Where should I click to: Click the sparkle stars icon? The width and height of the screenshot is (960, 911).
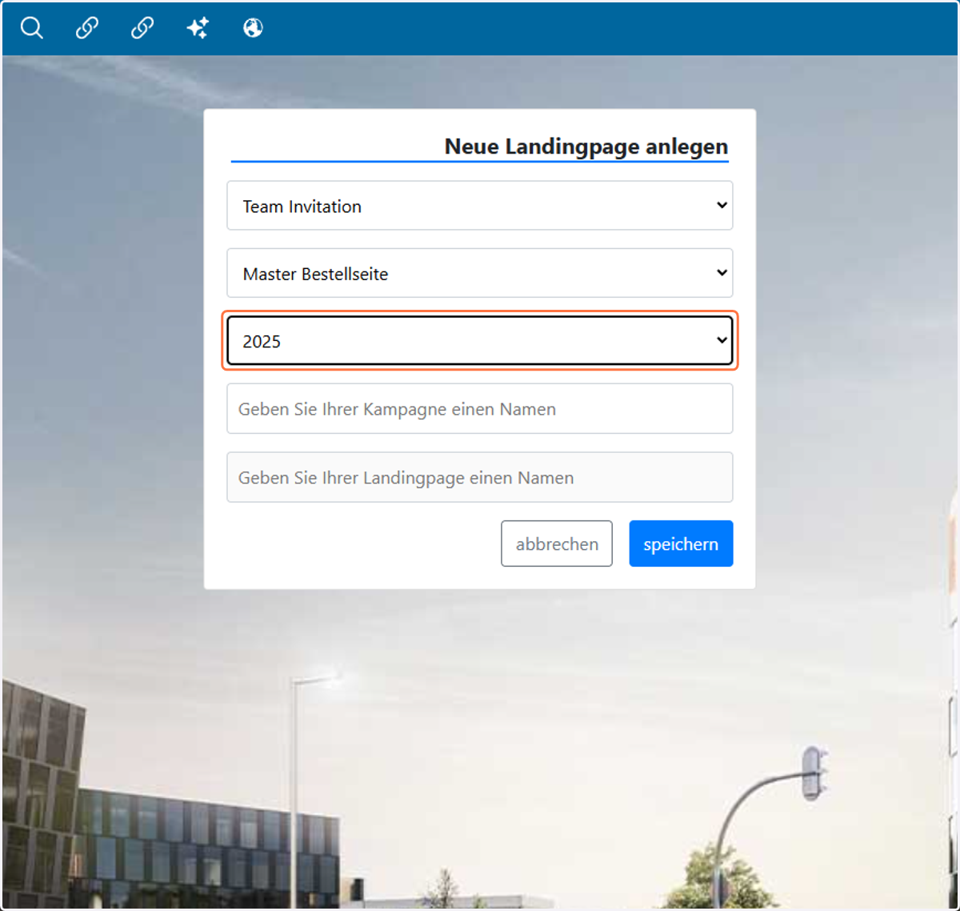[198, 28]
